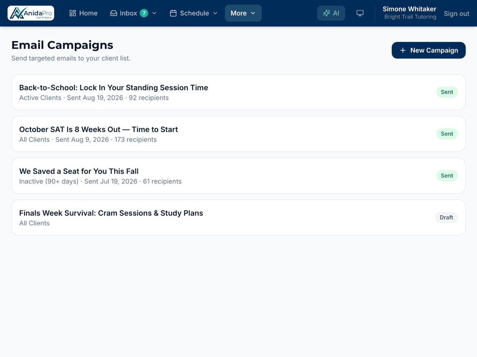Open We Saved a Seat campaign
The width and height of the screenshot is (477, 357).
(238, 176)
